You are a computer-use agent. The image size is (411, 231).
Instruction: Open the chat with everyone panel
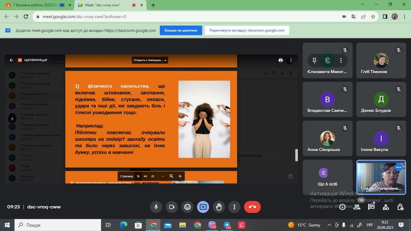point(371,207)
